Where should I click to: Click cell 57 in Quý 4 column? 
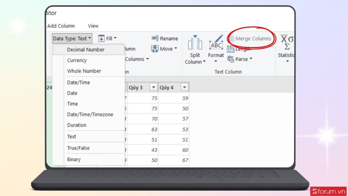pyautogui.click(x=174, y=119)
